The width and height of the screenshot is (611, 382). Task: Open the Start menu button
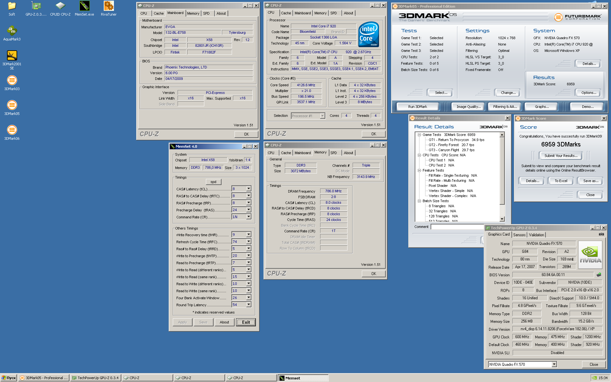coord(9,378)
